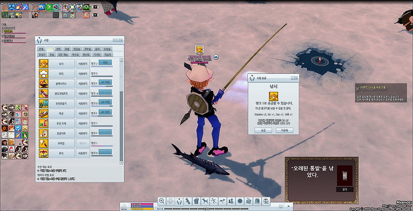Click the clapperboard icon in bottom toolbar

point(249,201)
